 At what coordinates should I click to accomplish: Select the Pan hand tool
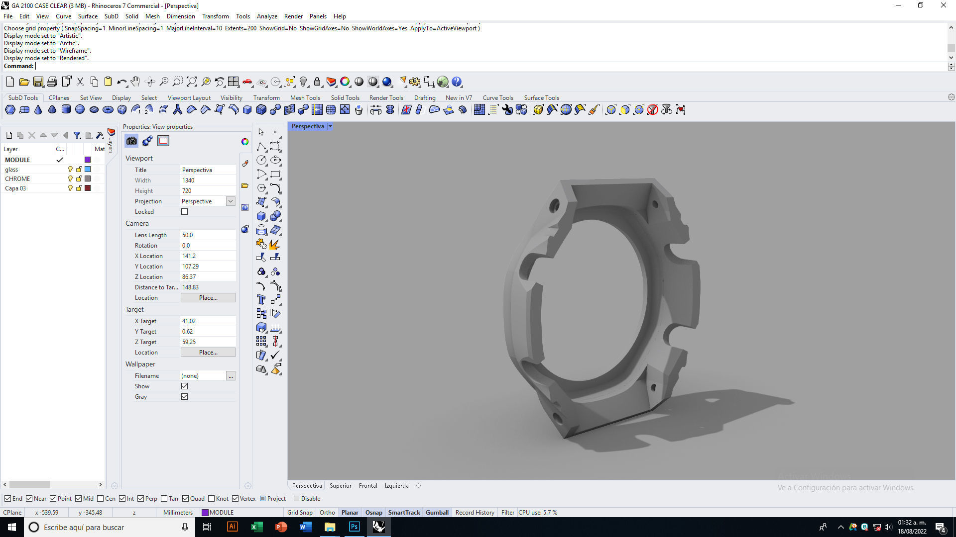point(135,82)
